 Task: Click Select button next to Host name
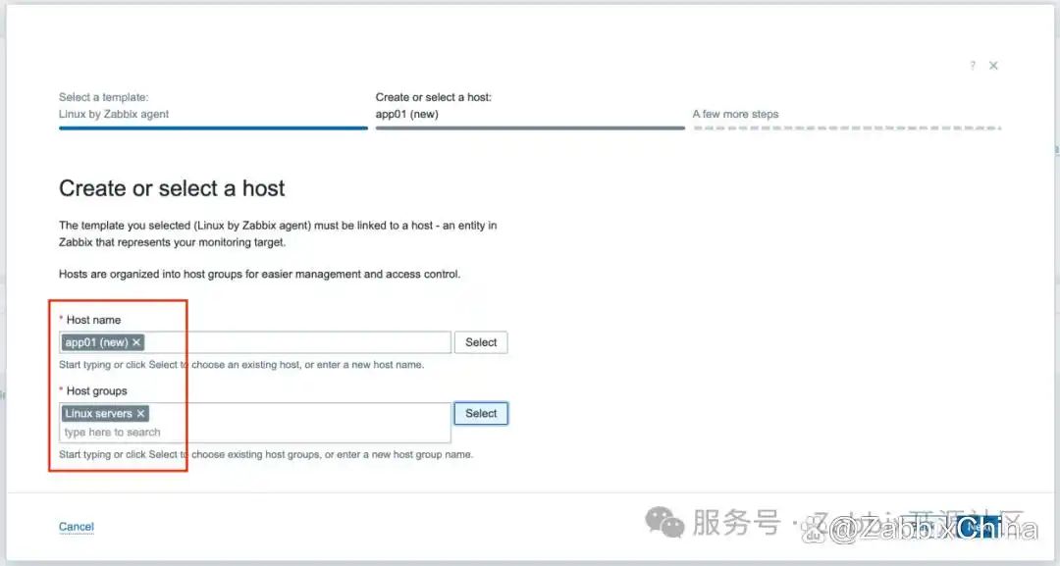click(481, 342)
